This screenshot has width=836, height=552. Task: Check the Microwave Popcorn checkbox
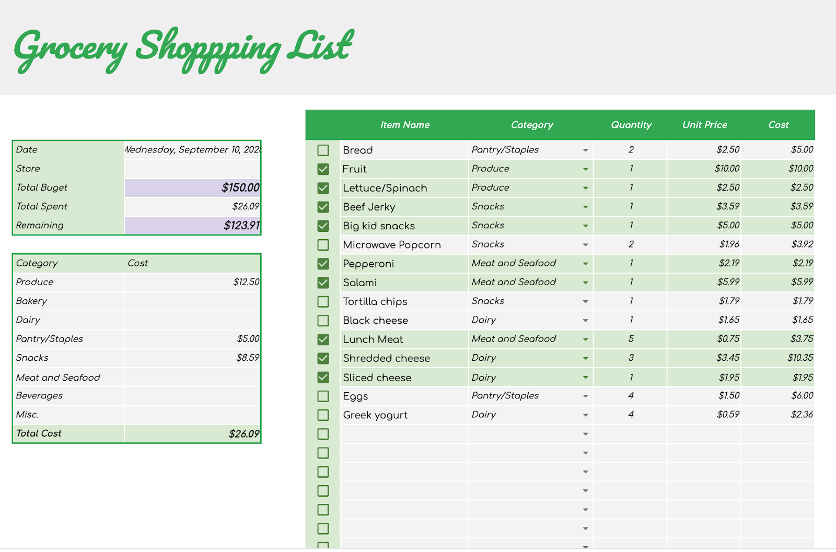(322, 244)
